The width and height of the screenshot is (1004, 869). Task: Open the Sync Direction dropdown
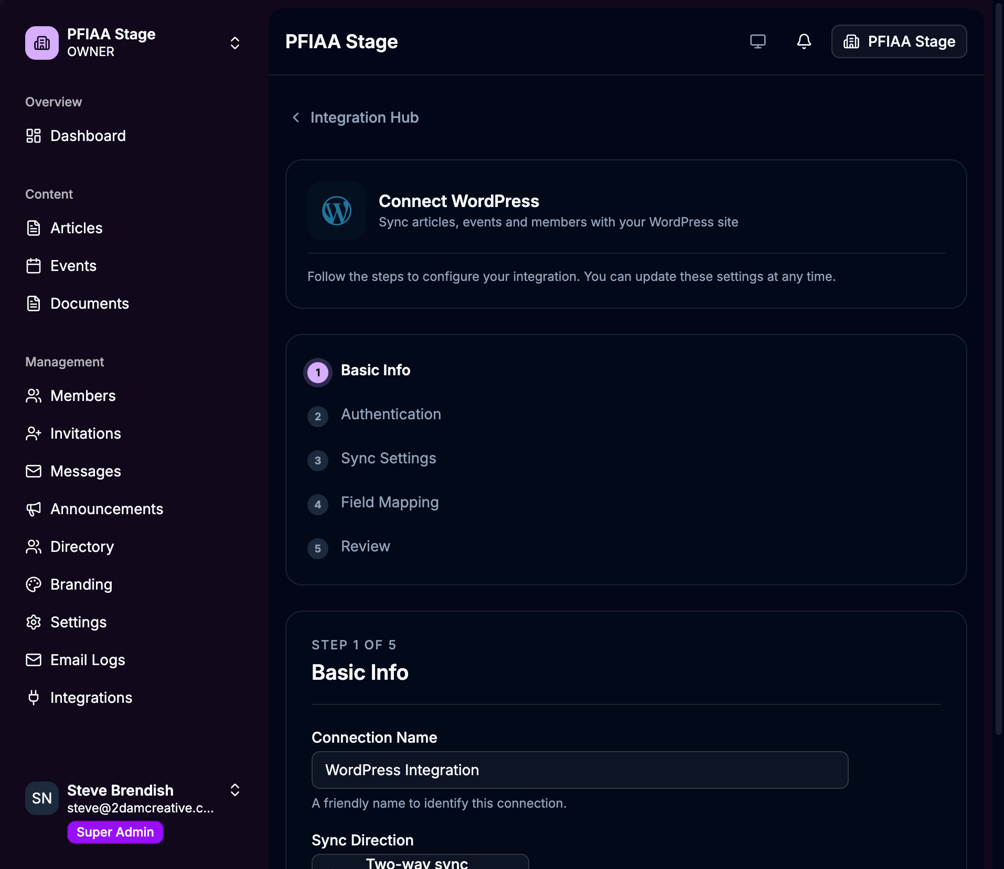click(x=420, y=862)
